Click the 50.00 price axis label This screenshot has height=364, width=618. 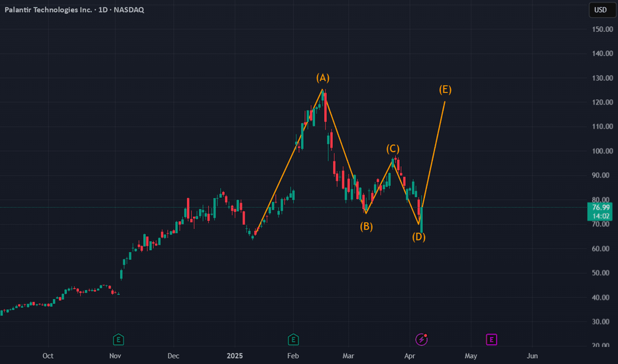click(x=601, y=273)
